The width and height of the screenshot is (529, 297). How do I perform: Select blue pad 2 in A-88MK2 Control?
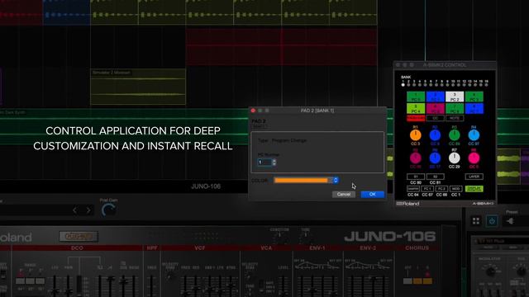436,97
